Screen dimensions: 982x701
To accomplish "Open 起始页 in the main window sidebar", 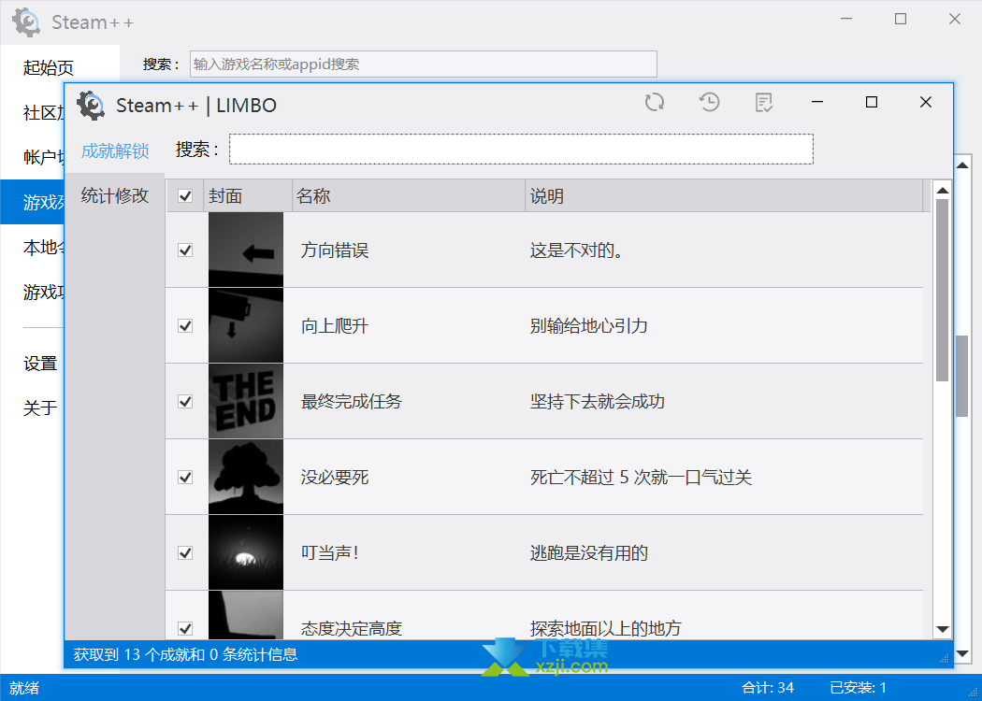I will (x=49, y=67).
